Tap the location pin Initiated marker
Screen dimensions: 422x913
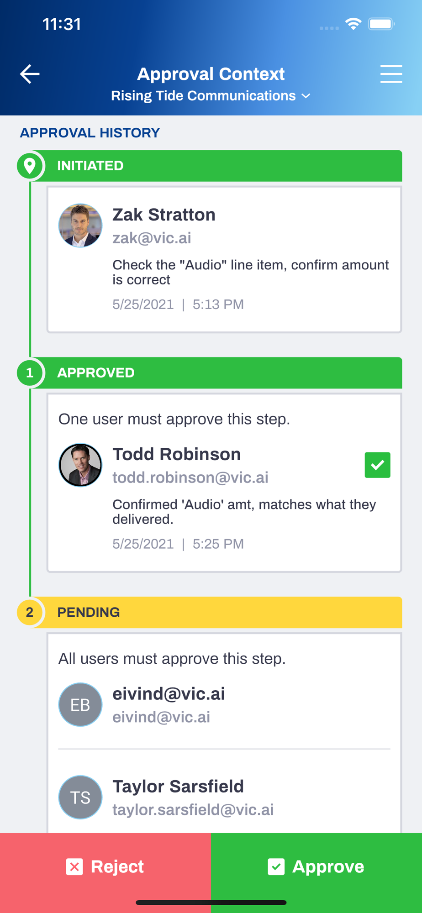[30, 166]
